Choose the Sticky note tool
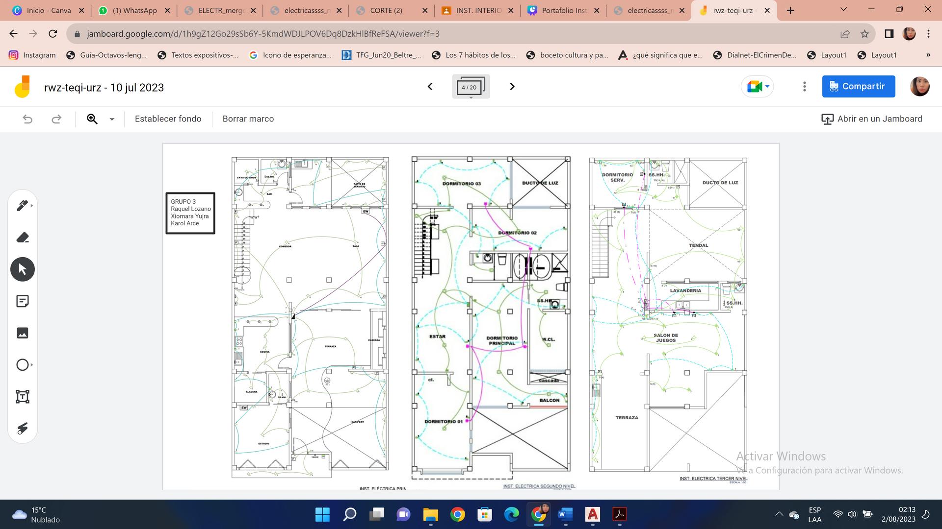This screenshot has height=529, width=942. pos(23,301)
